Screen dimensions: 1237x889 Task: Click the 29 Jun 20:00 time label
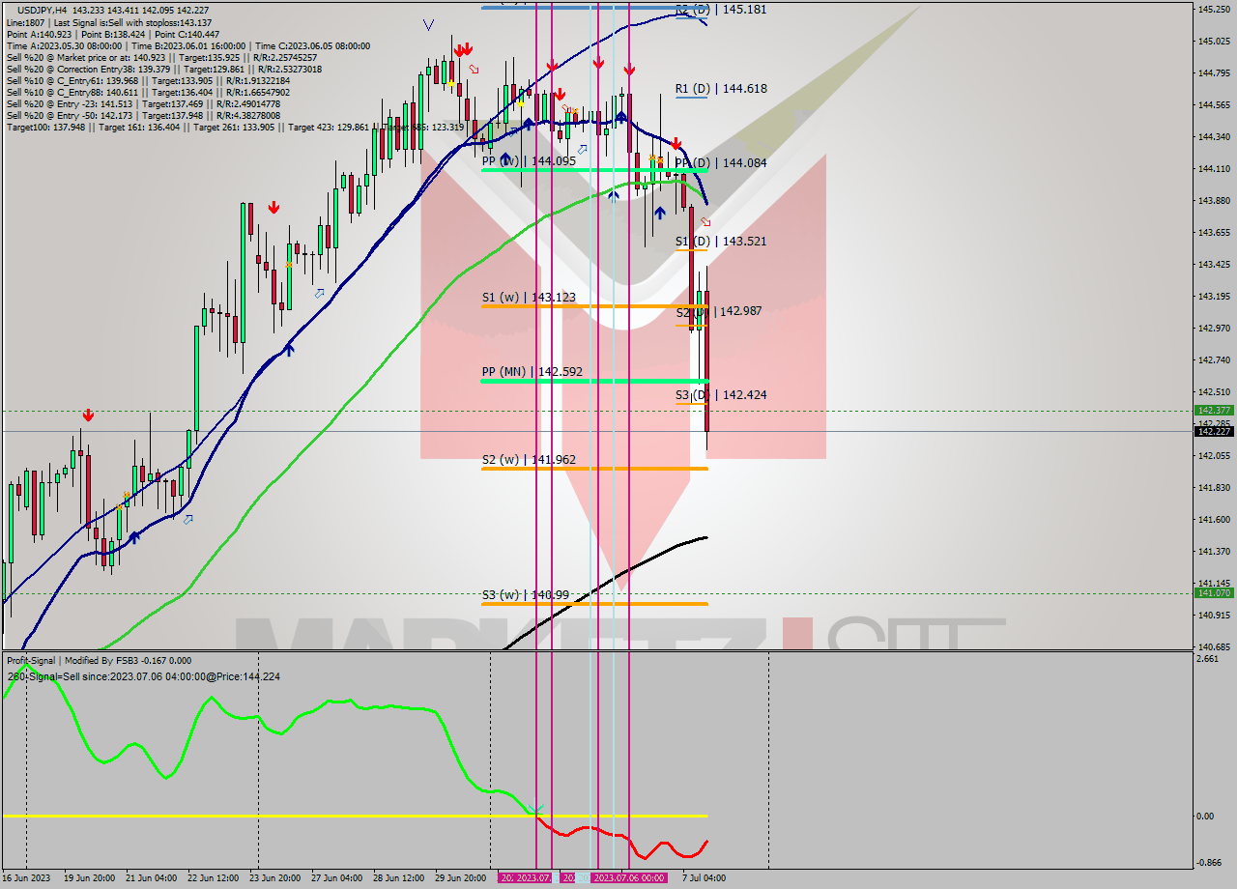tap(460, 877)
